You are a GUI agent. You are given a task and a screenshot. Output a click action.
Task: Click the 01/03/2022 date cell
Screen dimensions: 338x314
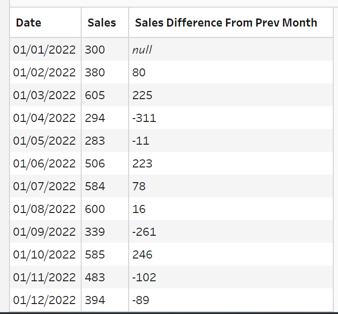[45, 95]
